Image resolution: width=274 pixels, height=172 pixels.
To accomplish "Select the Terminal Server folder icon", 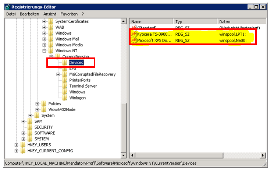I will 65,86.
